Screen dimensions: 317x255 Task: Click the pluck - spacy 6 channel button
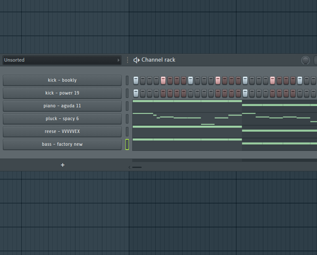click(x=62, y=119)
